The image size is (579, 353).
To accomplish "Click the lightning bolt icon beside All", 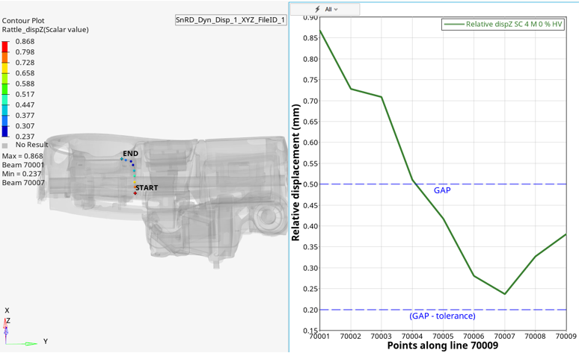I will click(318, 10).
